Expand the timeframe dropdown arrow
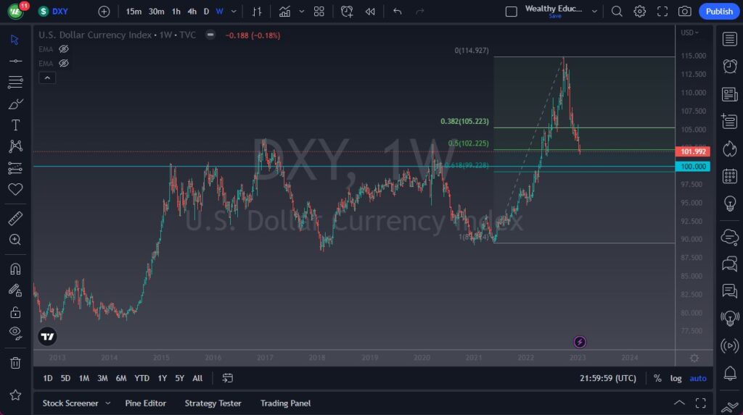 click(x=234, y=12)
